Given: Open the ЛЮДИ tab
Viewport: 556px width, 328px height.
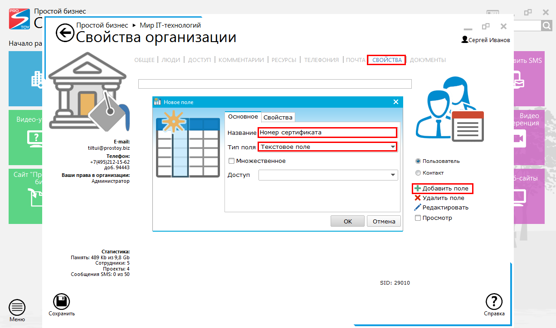Looking at the screenshot, I should (x=171, y=60).
